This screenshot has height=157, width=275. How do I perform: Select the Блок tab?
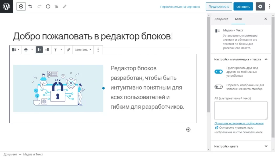238,19
